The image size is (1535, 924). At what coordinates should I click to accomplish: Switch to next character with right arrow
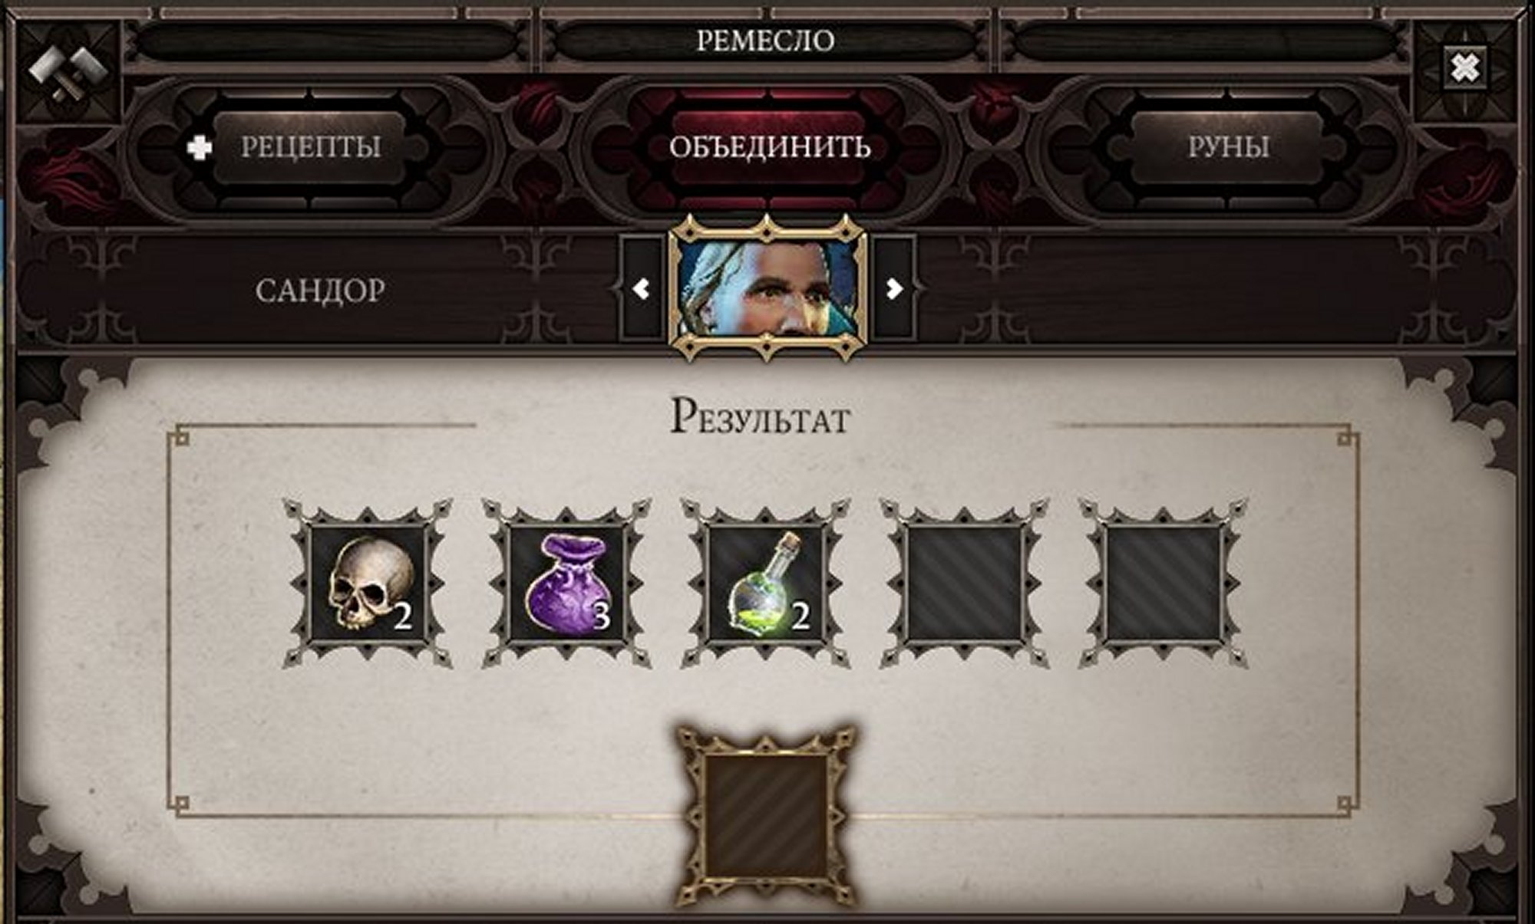tap(894, 288)
